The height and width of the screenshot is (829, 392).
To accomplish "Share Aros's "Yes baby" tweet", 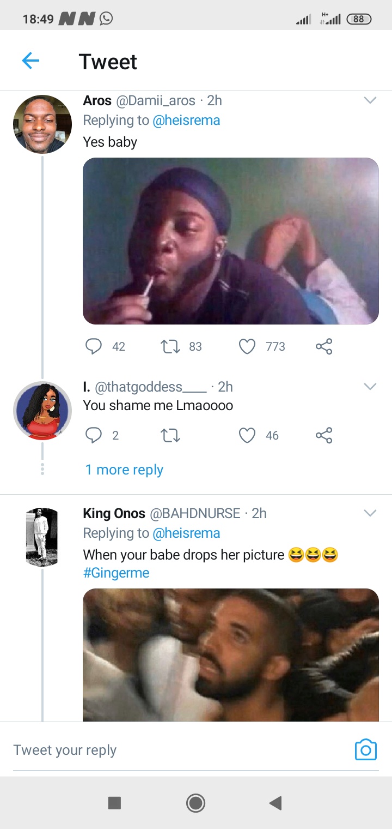I will (x=324, y=346).
